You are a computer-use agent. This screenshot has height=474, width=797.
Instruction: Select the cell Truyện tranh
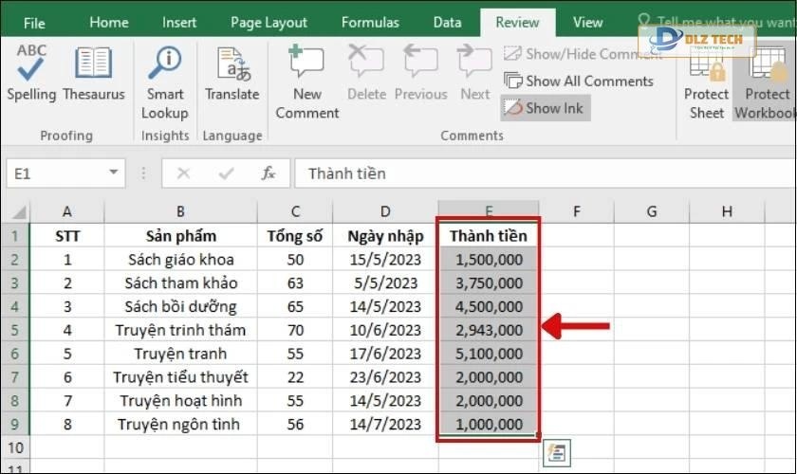[x=180, y=354]
